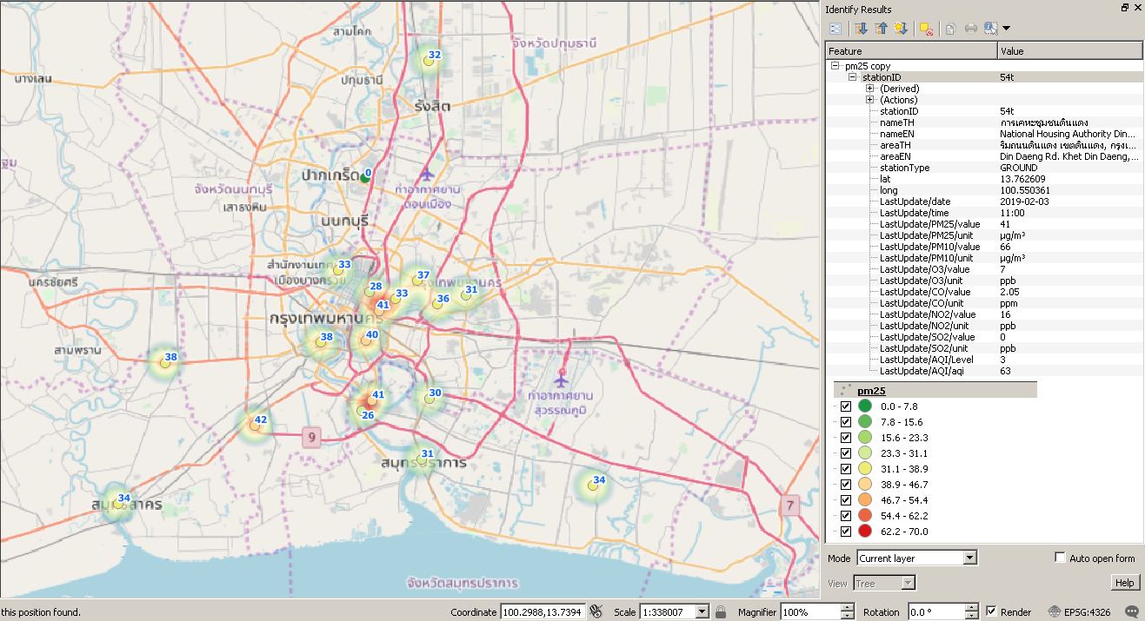Clear the identify results
1145x621 pixels.
[x=927, y=28]
